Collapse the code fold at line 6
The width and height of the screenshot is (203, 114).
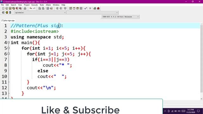[9, 54]
